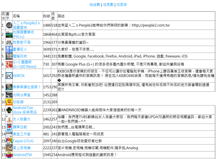This screenshot has width=217, height=159.
Task: Click the 名稱 column header
Action: click(x=16, y=16)
